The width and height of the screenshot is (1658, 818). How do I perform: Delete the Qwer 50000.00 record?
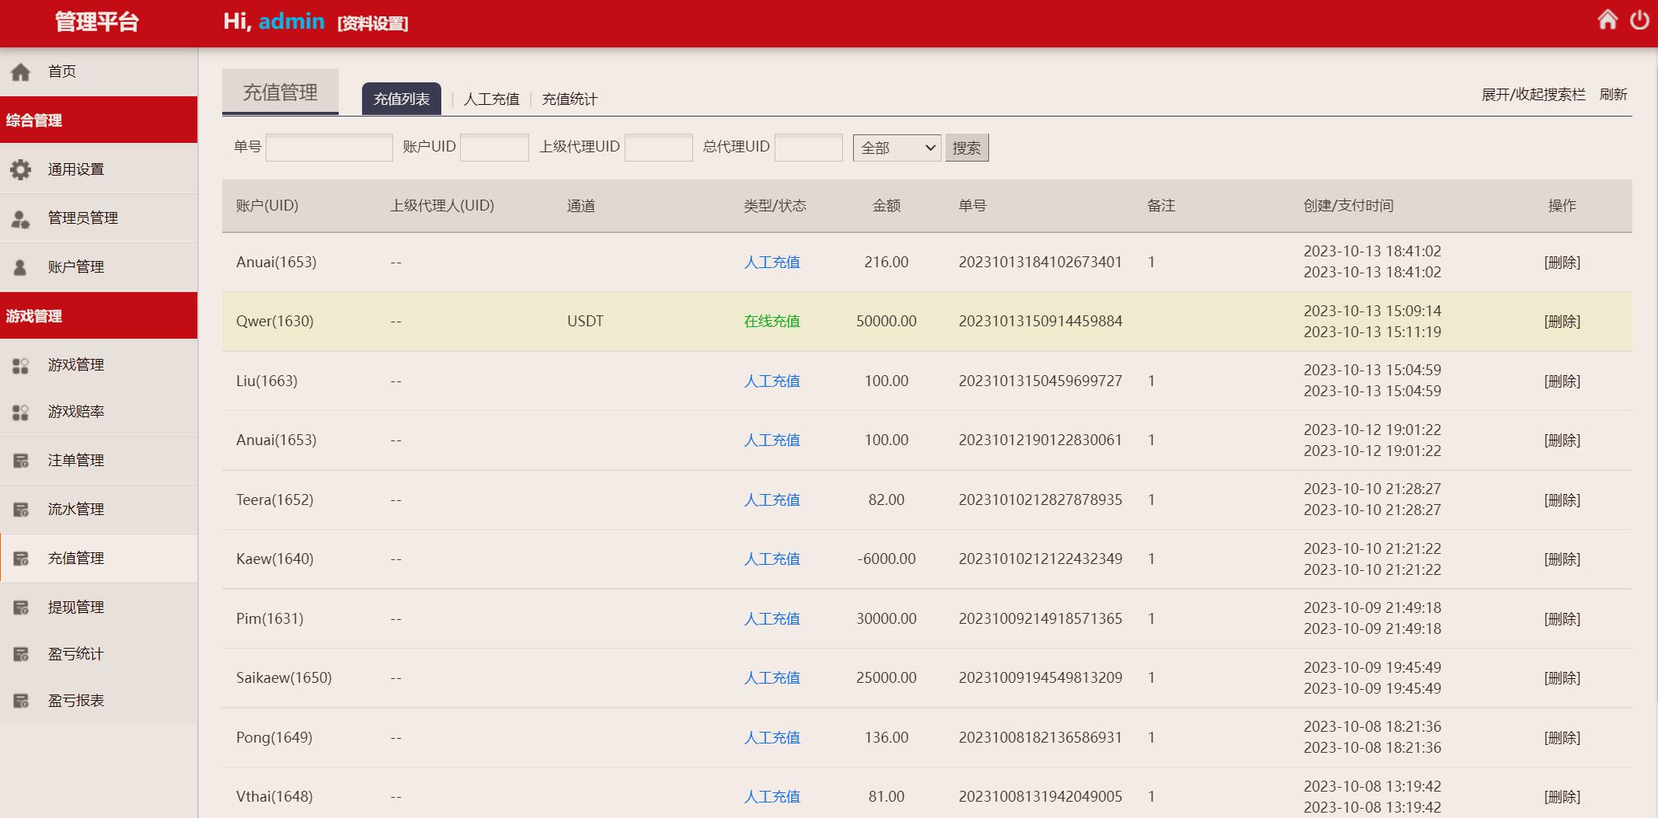pyautogui.click(x=1562, y=322)
